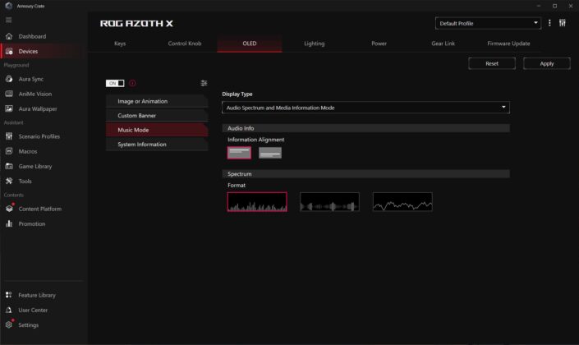
Task: Open Content Platform label
Action: (40, 209)
